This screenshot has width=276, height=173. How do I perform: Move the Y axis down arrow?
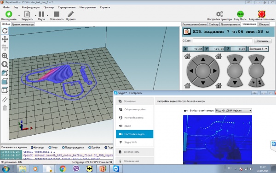click(203, 83)
